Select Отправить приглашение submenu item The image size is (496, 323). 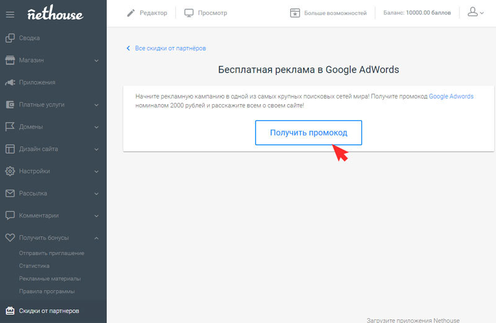51,253
